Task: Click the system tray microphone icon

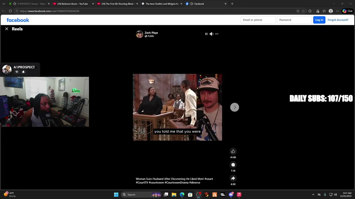Action: (x=325, y=195)
